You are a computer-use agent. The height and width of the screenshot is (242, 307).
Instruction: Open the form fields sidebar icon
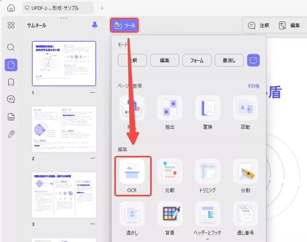[x=11, y=117]
